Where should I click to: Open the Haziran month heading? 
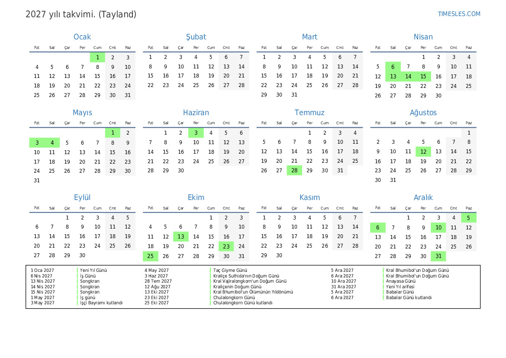196,113
